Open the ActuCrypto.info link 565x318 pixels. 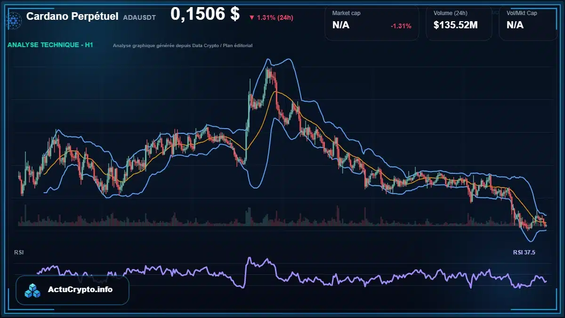(x=80, y=289)
